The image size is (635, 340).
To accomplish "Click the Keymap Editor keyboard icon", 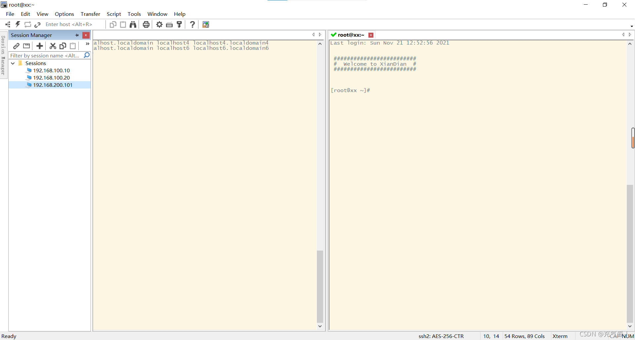I will (169, 24).
